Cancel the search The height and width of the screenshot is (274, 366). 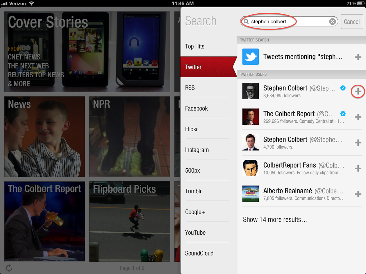pyautogui.click(x=352, y=22)
